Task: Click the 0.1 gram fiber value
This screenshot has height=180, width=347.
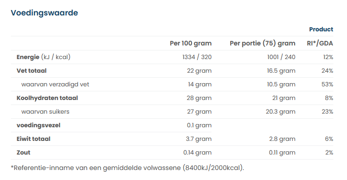Action: (x=199, y=125)
